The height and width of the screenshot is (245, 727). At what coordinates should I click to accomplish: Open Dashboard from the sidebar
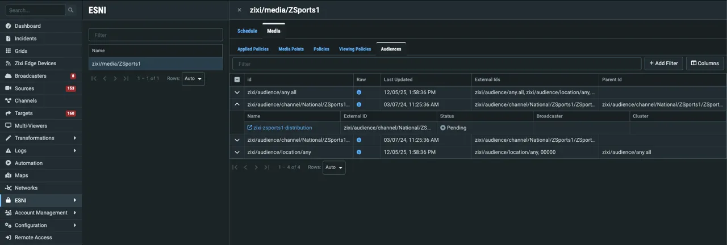[x=27, y=26]
